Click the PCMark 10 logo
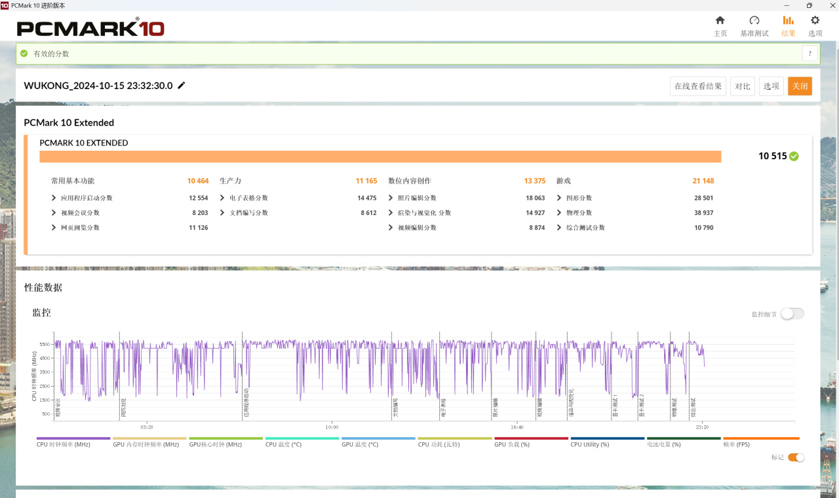The image size is (839, 498). 90,28
